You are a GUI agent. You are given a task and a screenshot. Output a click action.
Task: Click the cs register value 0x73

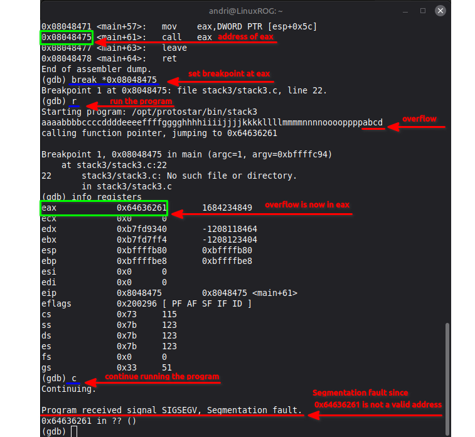(x=127, y=315)
